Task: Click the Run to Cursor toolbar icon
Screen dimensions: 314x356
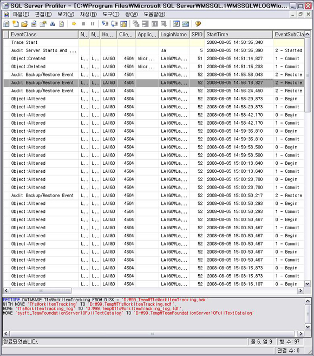Action: click(114, 24)
